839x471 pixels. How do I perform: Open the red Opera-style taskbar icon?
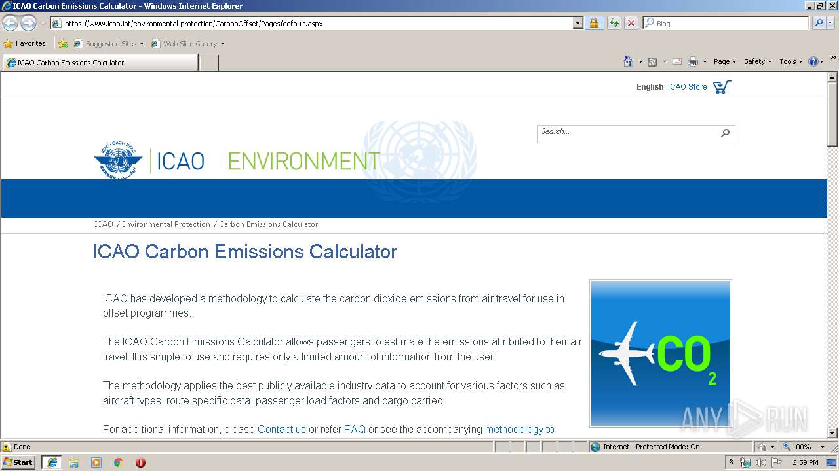coord(140,462)
